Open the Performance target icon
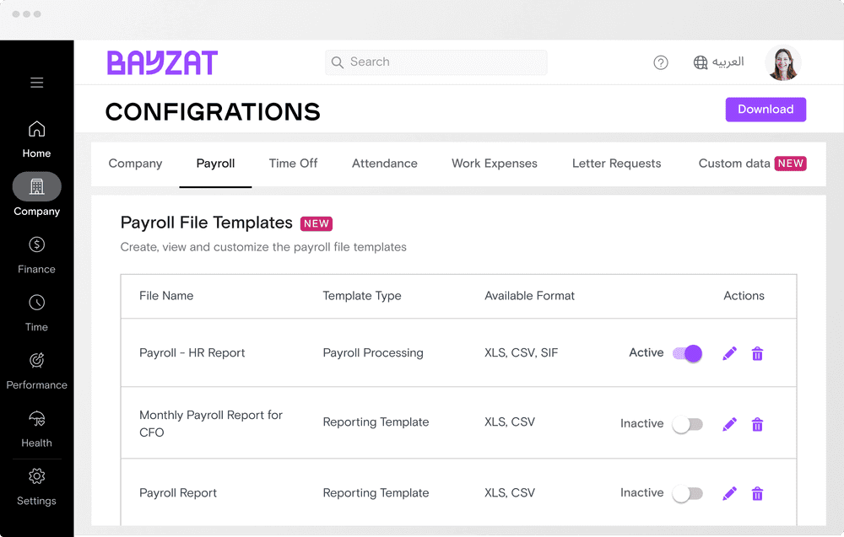 click(x=36, y=361)
